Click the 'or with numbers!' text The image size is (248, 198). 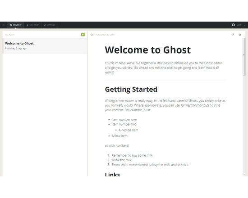[x=117, y=146]
